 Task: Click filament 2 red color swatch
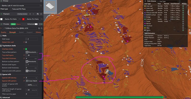point(23,19)
